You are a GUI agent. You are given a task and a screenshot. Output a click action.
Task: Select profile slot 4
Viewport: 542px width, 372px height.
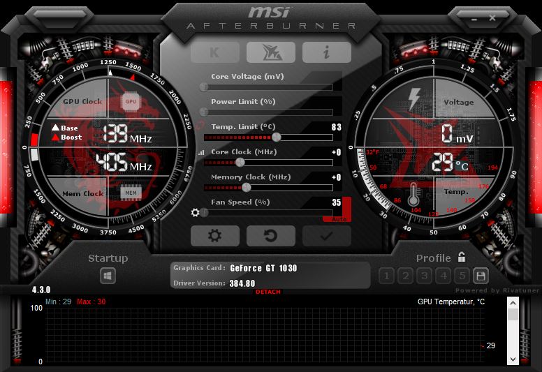(444, 276)
